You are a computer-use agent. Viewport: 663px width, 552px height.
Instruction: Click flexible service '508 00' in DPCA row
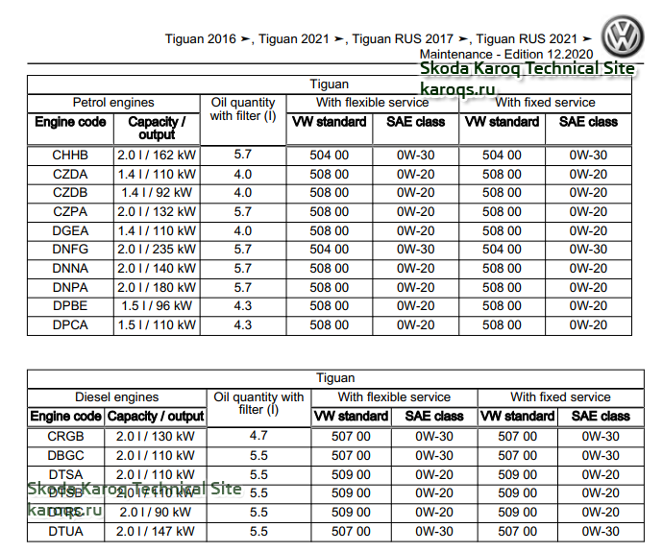coord(329,324)
